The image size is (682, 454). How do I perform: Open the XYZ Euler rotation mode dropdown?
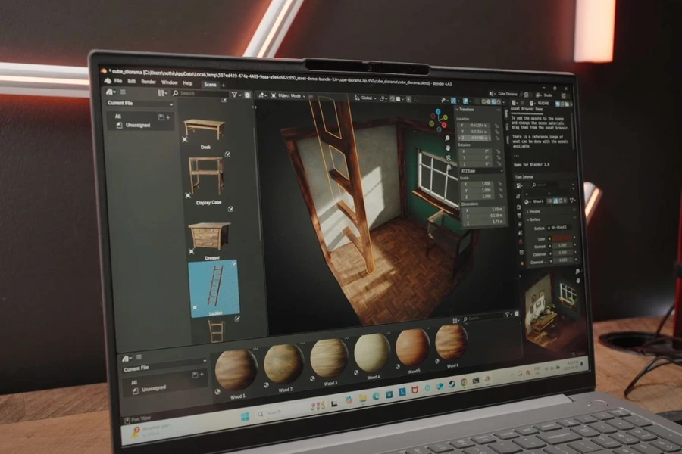[481, 171]
